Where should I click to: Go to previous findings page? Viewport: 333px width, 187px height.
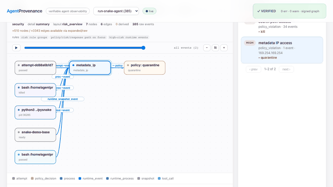pos(253,69)
